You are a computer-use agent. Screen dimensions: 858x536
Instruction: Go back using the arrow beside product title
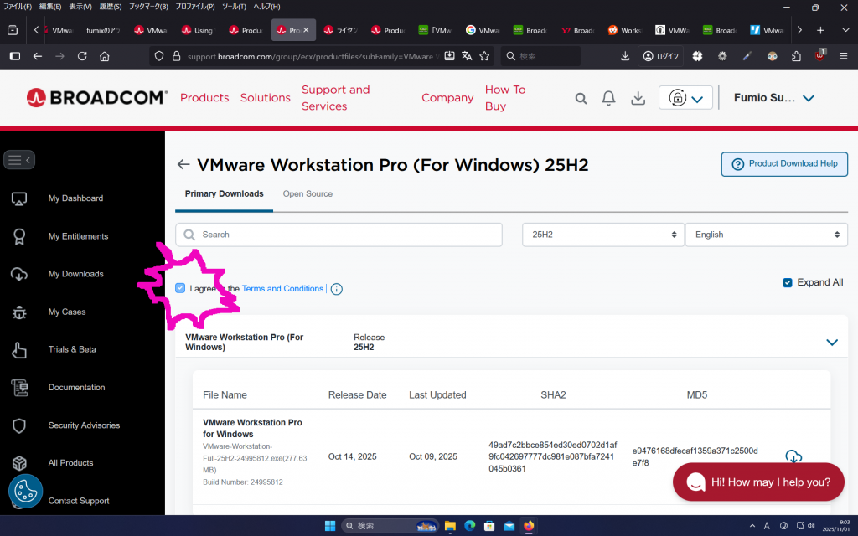tap(183, 165)
